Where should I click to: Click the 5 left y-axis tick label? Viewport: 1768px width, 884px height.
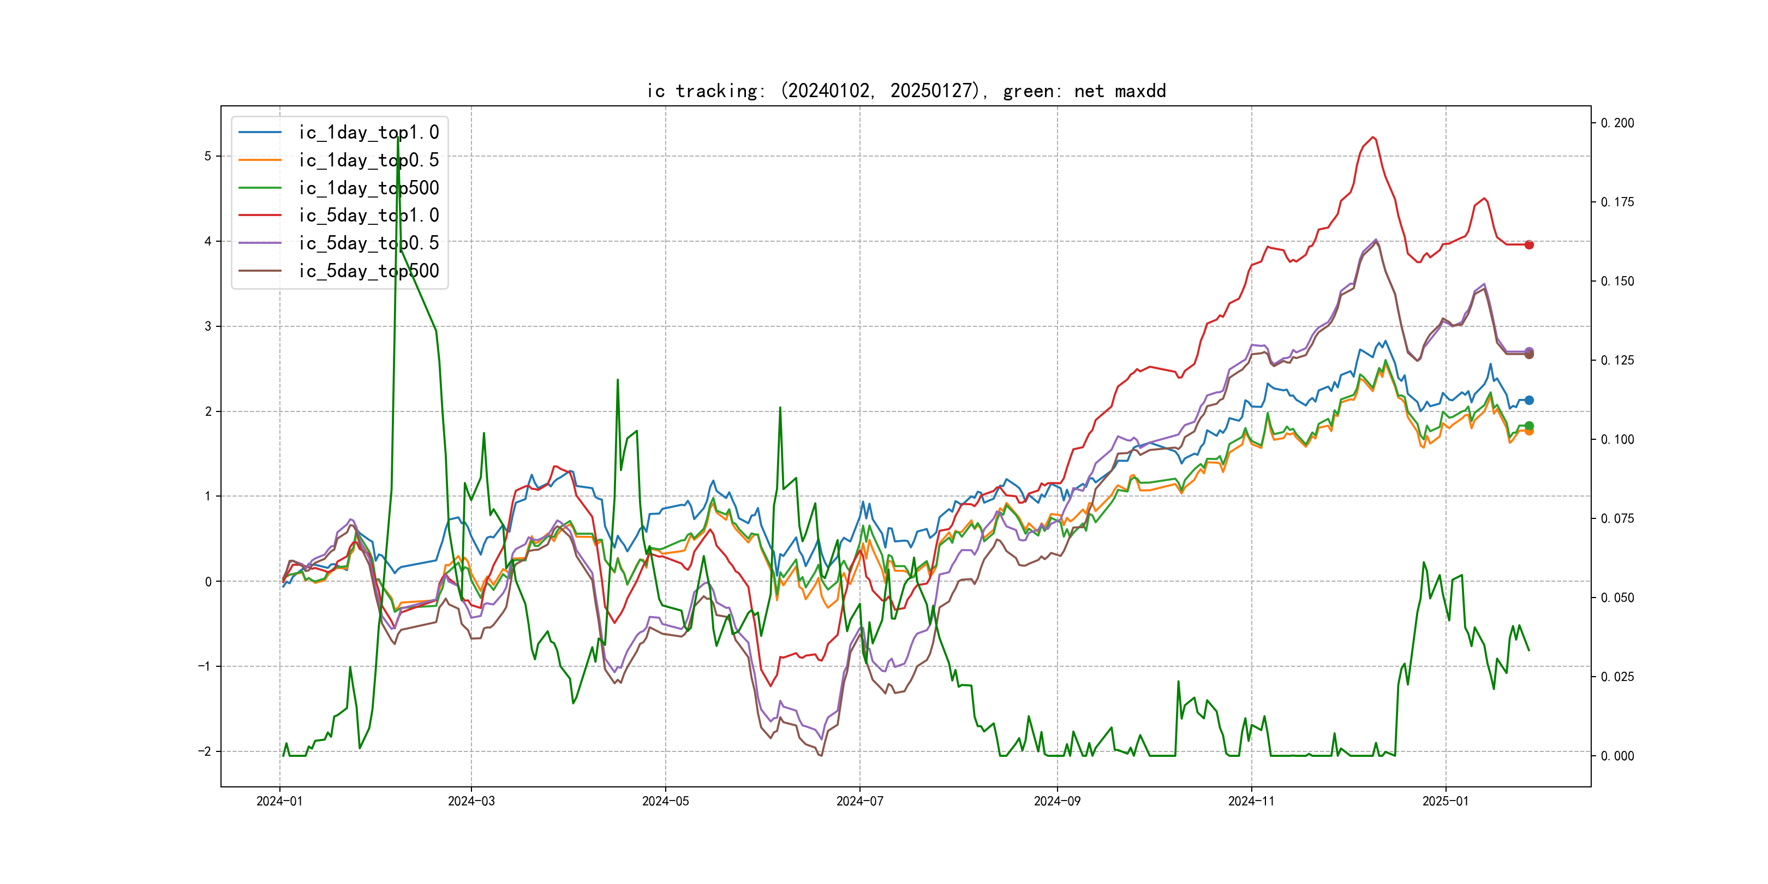point(207,156)
